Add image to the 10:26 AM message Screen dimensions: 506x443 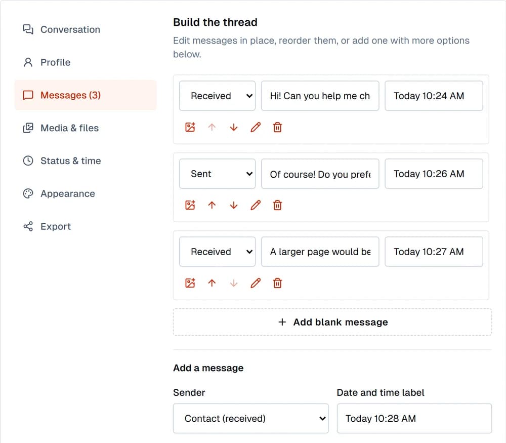pyautogui.click(x=190, y=205)
